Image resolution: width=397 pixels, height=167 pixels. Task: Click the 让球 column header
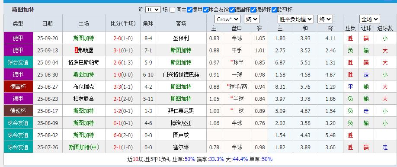coord(366,29)
